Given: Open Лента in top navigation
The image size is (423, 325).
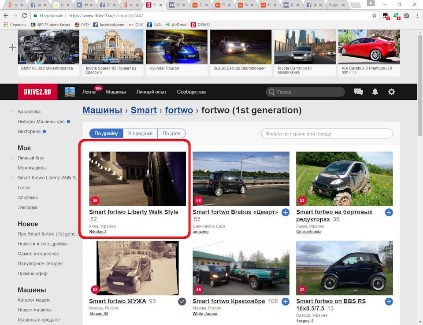Looking at the screenshot, I should [89, 92].
